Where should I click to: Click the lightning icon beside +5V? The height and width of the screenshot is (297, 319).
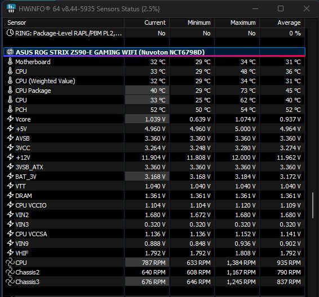[x=10, y=128]
